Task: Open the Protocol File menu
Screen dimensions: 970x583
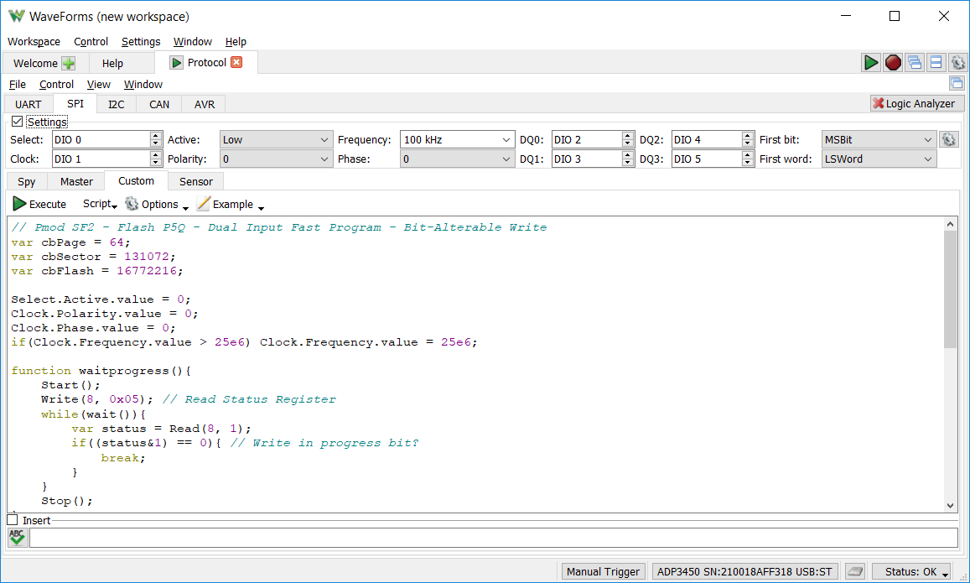Action: (18, 84)
